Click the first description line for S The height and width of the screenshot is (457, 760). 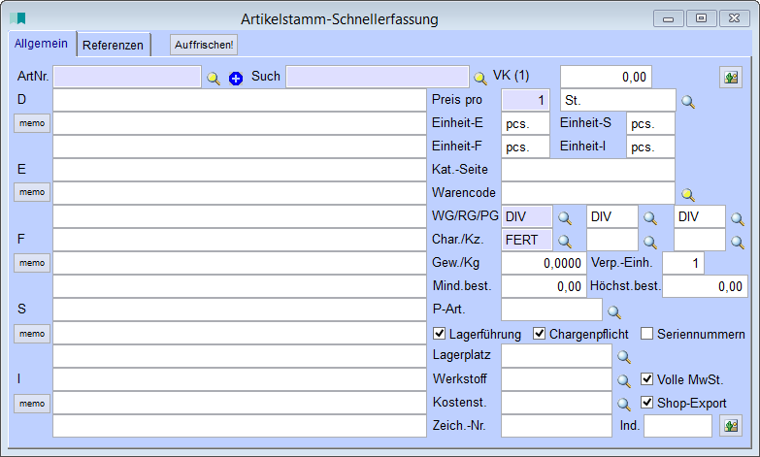(x=240, y=310)
